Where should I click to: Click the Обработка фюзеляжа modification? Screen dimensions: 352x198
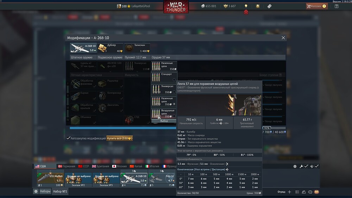pyautogui.click(x=83, y=83)
